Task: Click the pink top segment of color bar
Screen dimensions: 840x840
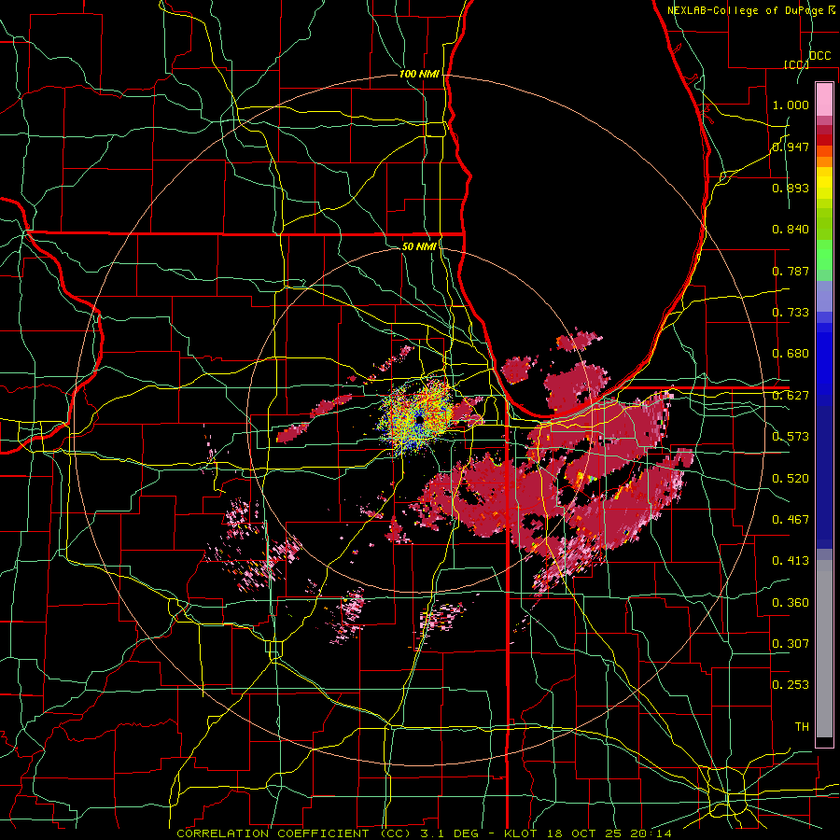Action: click(x=824, y=99)
